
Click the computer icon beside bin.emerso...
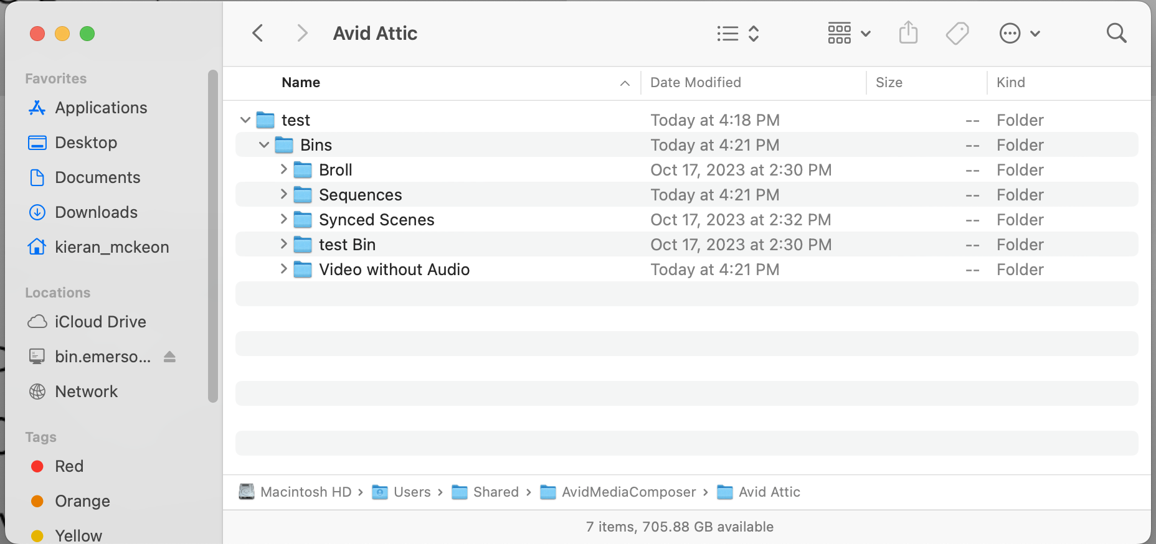click(37, 357)
